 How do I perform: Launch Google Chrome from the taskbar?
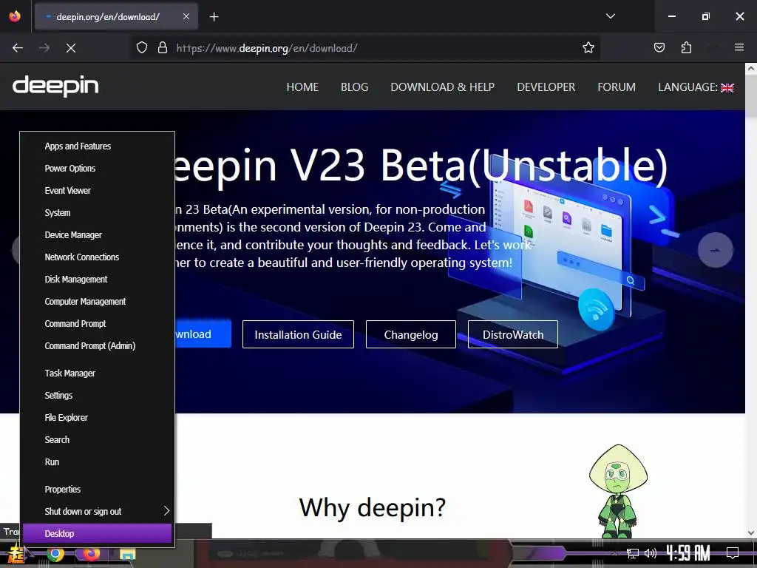55,554
